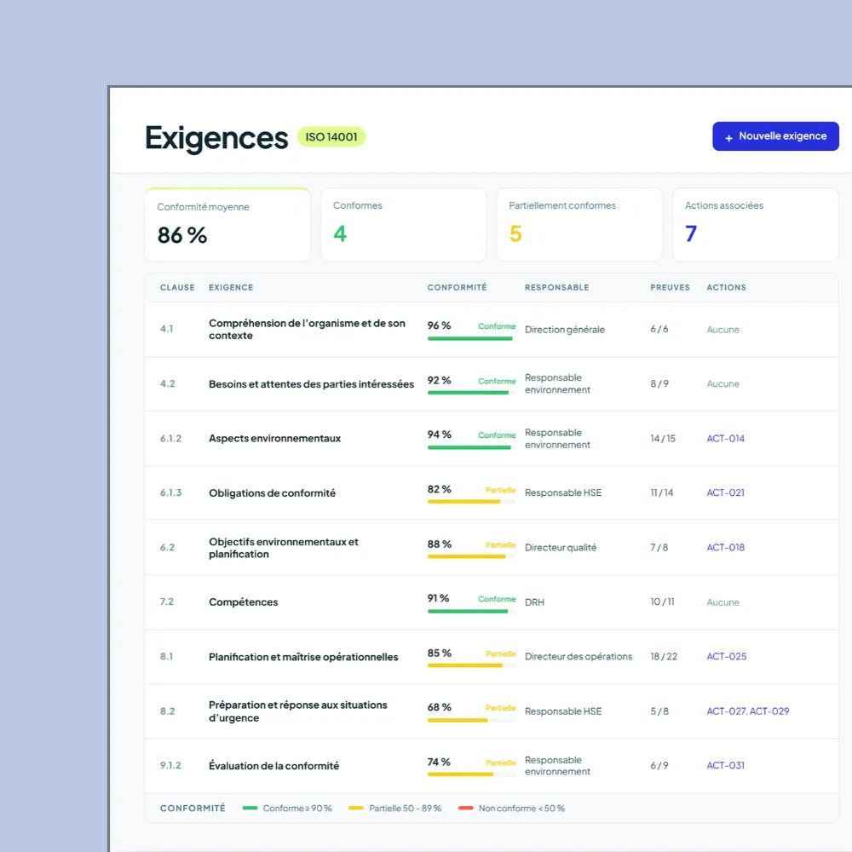
Task: Click the Nouvelle exigence button
Action: tap(775, 136)
